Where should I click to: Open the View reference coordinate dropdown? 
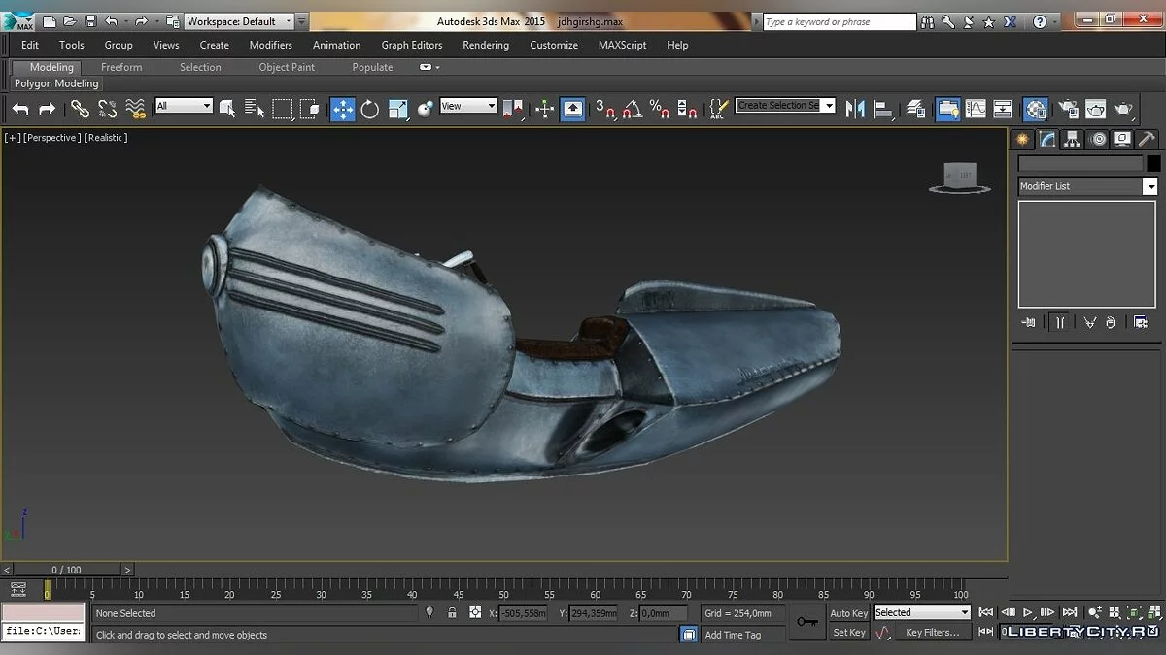click(x=468, y=106)
